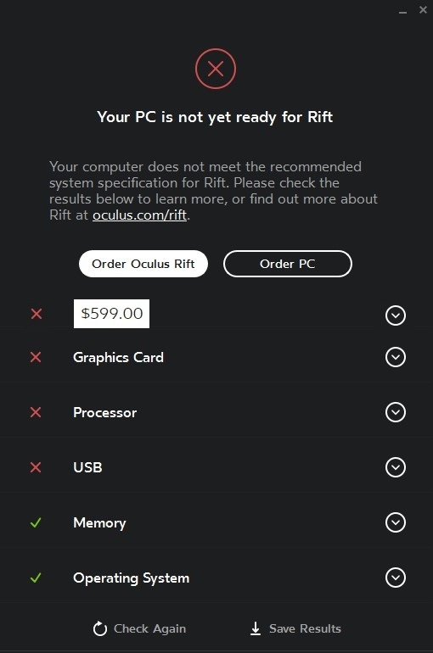Click the red X beside Graphics Card
The image size is (433, 653).
click(x=36, y=357)
